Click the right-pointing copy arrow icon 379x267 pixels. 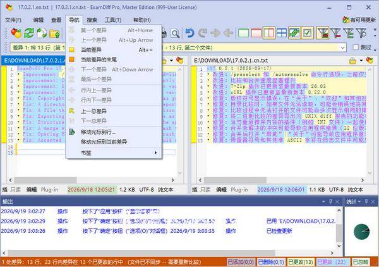[215, 33]
